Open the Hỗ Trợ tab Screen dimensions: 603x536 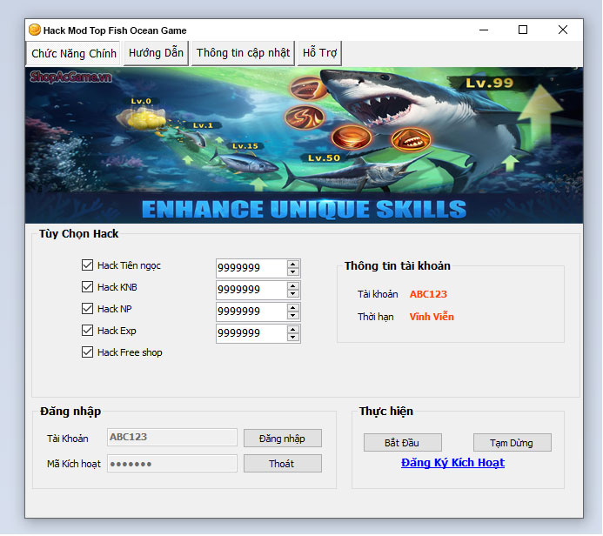(x=319, y=53)
